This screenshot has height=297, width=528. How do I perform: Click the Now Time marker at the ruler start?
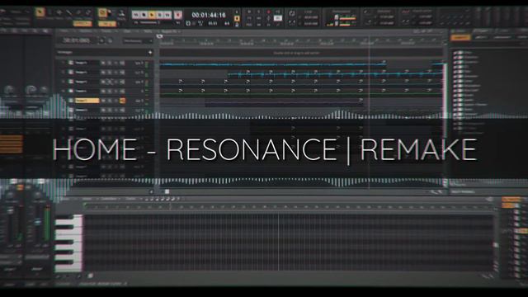[x=159, y=36]
